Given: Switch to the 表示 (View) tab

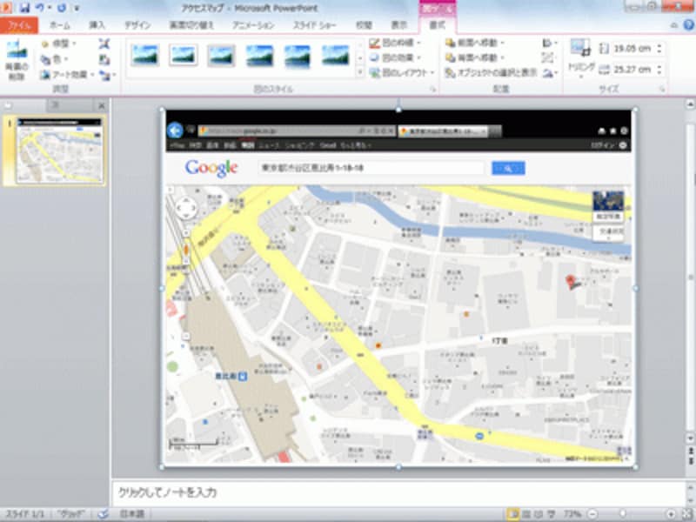Looking at the screenshot, I should [399, 25].
